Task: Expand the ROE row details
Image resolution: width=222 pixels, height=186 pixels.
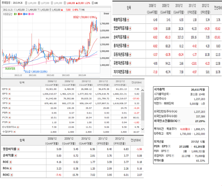Action: click(10, 162)
